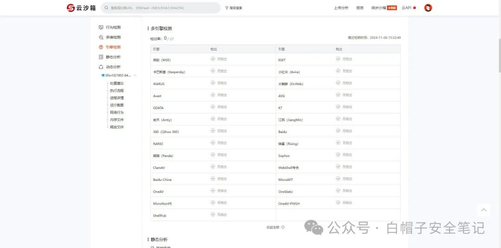Click the 检出率 0/27 value

pos(169,38)
